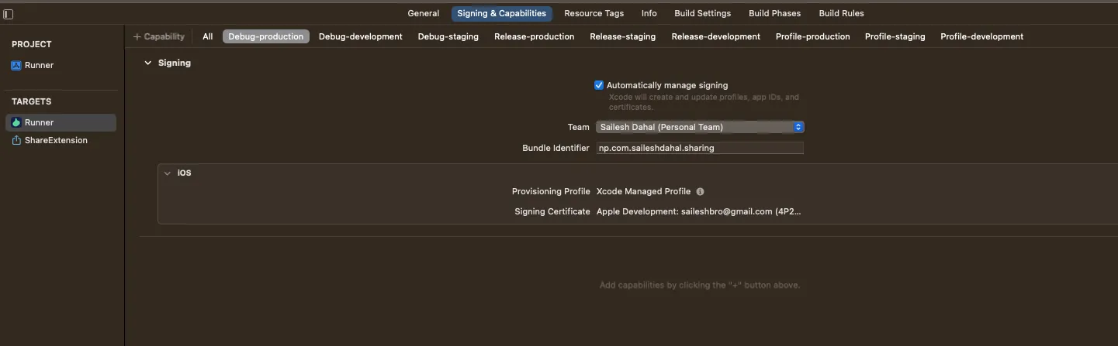Toggle Automatically manage signing checkbox
The image size is (1118, 346).
coord(599,85)
